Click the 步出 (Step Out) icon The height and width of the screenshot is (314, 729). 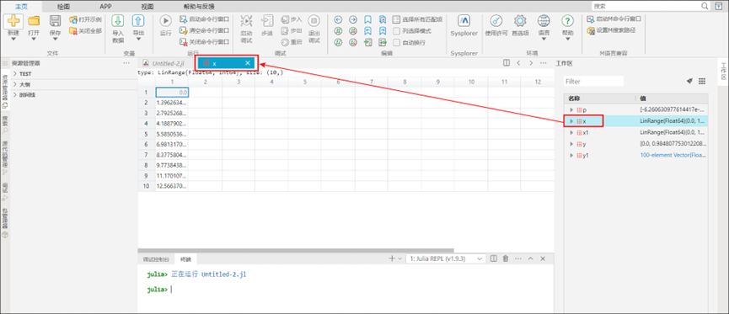pos(286,30)
